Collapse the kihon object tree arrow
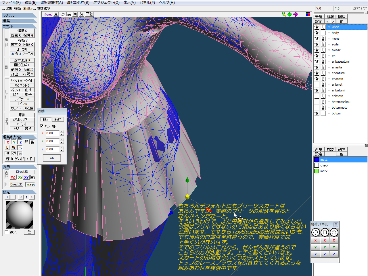The image size is (368, 276). click(x=329, y=27)
